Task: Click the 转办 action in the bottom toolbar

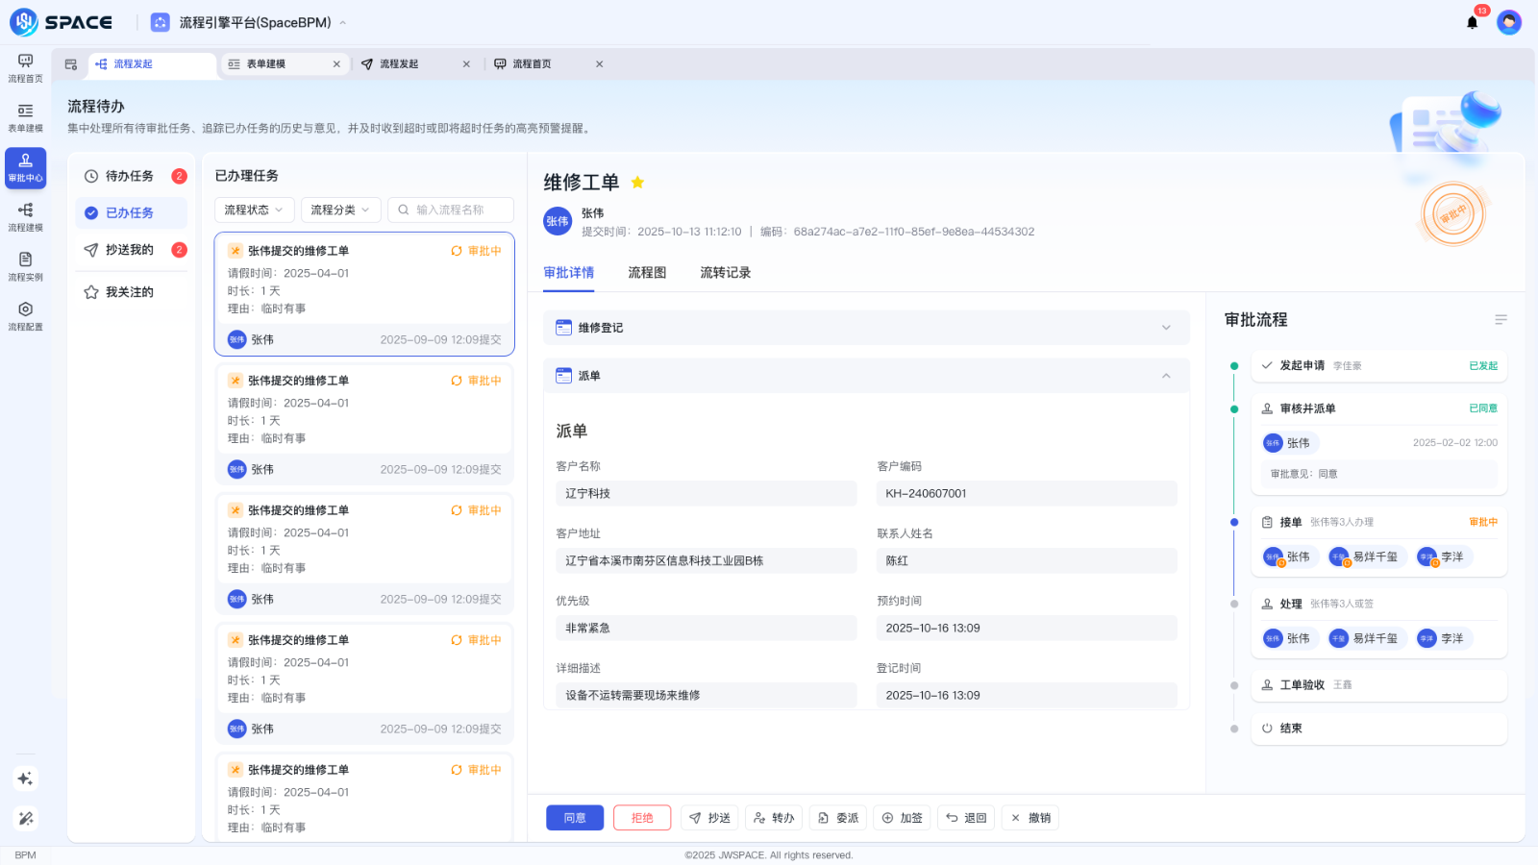Action: pos(774,817)
